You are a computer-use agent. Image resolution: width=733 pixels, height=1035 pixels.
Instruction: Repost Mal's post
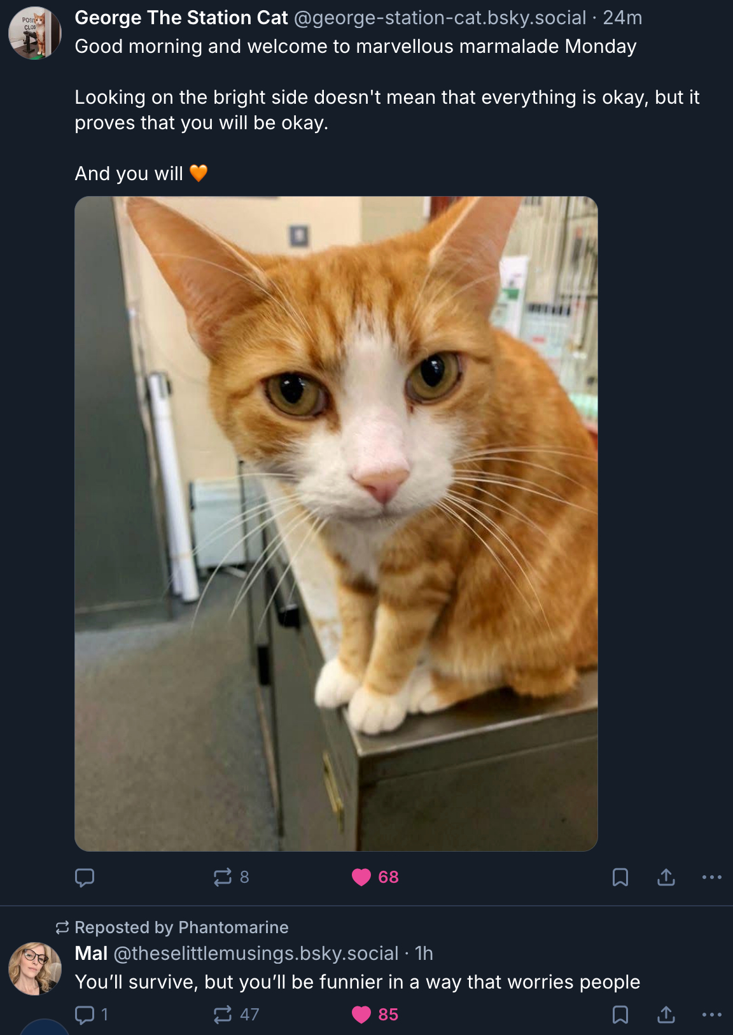(x=223, y=1014)
